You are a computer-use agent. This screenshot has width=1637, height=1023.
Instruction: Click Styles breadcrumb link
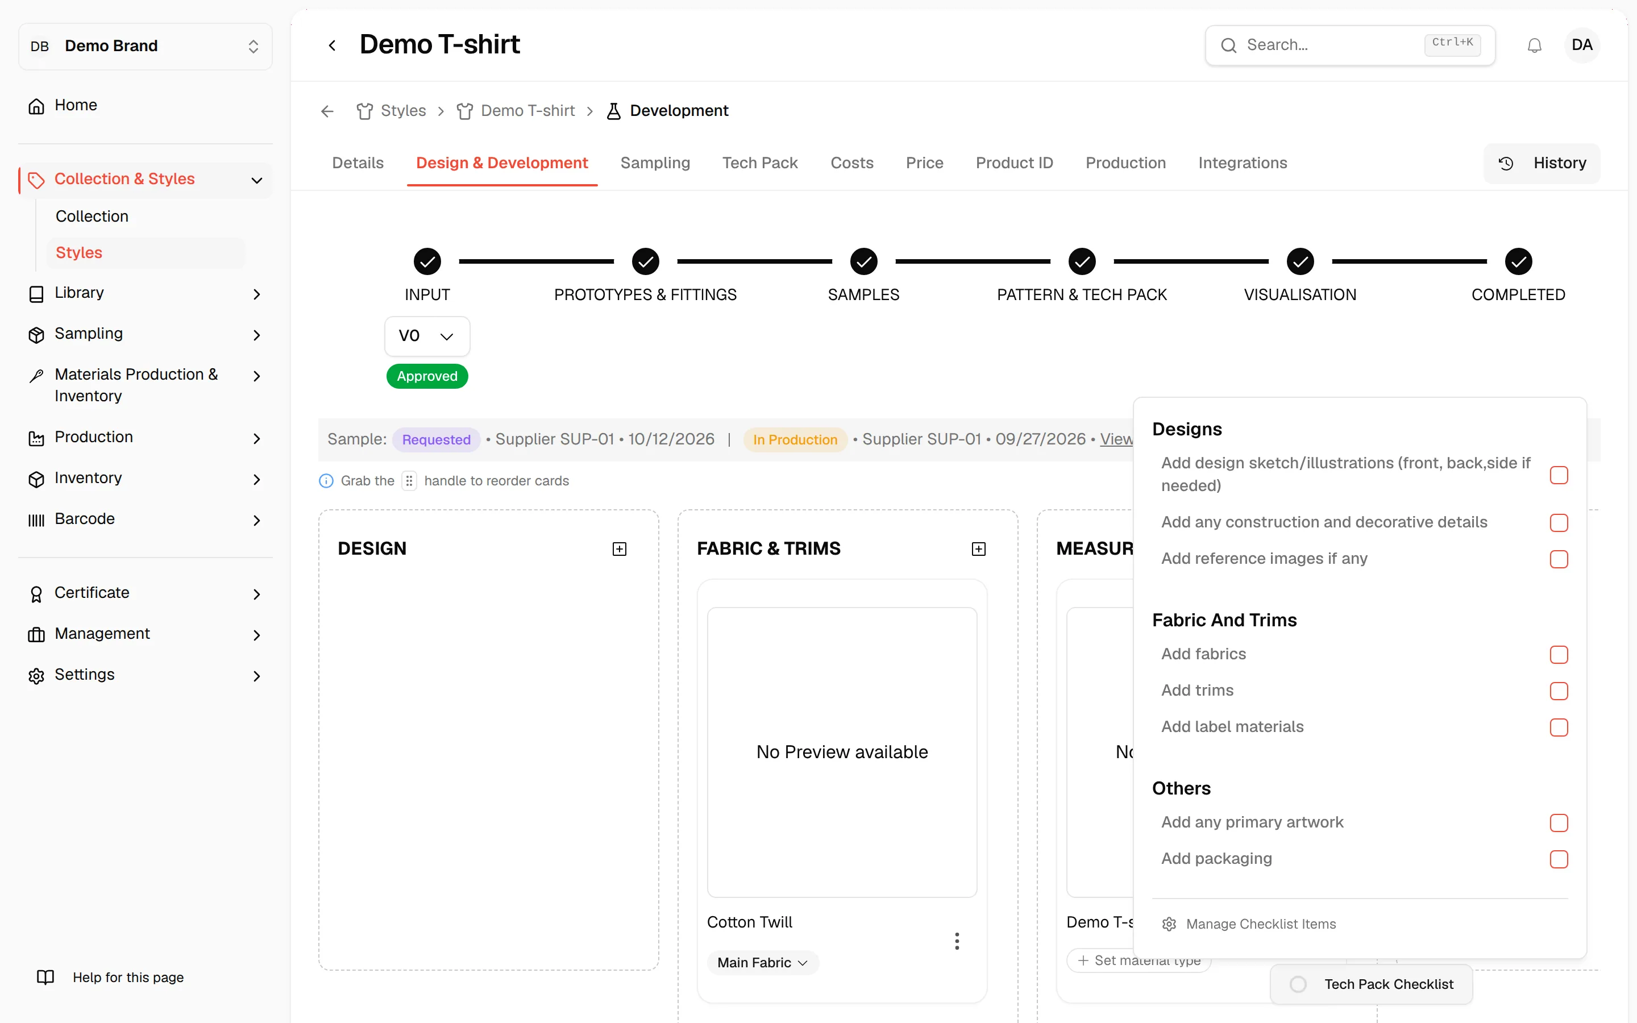(403, 111)
